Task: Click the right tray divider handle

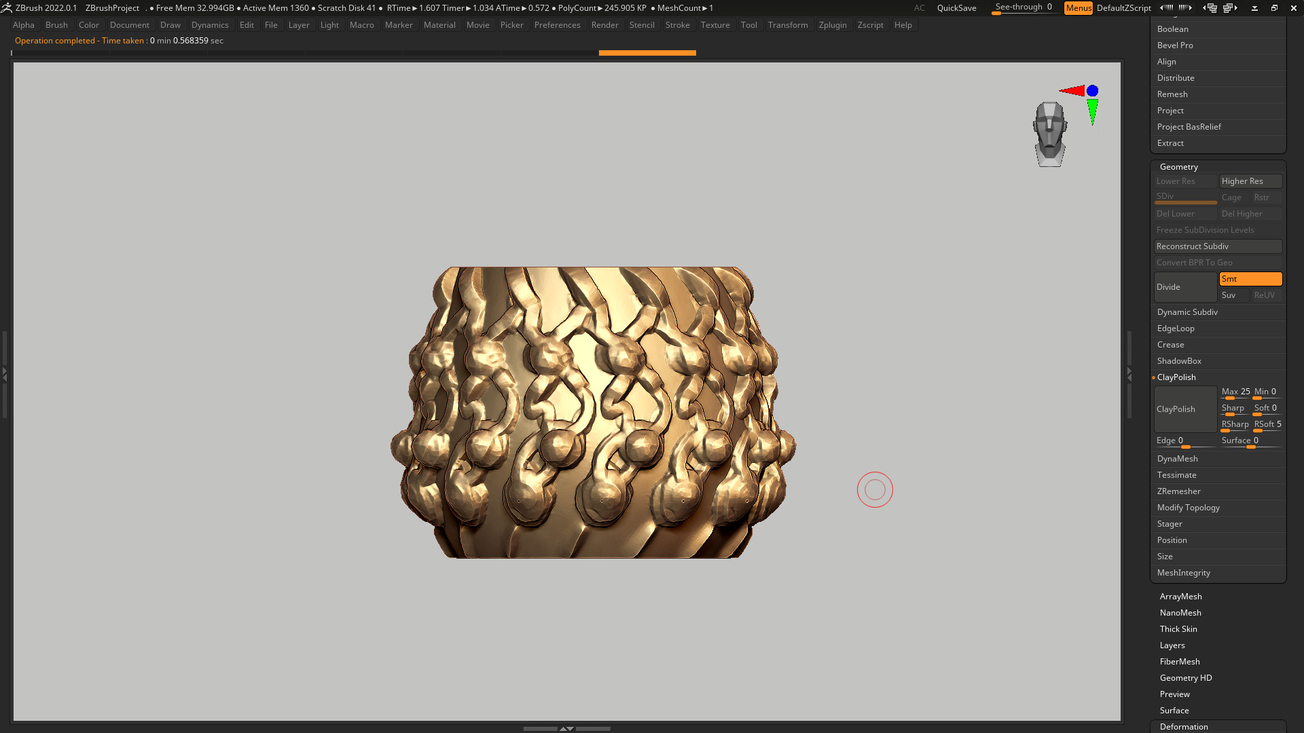Action: [1129, 373]
